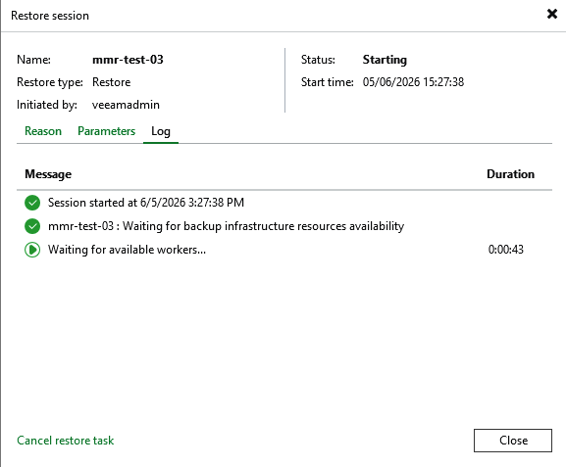
Task: Click the Restore session title text
Action: pos(50,16)
